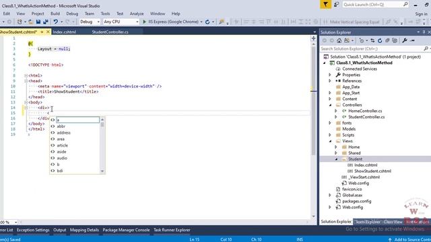Select StudentController.cs in Solution Explorer

click(366, 117)
